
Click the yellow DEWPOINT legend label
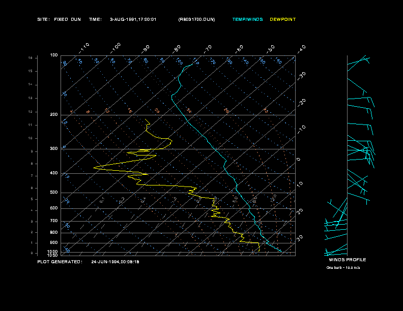(283, 19)
